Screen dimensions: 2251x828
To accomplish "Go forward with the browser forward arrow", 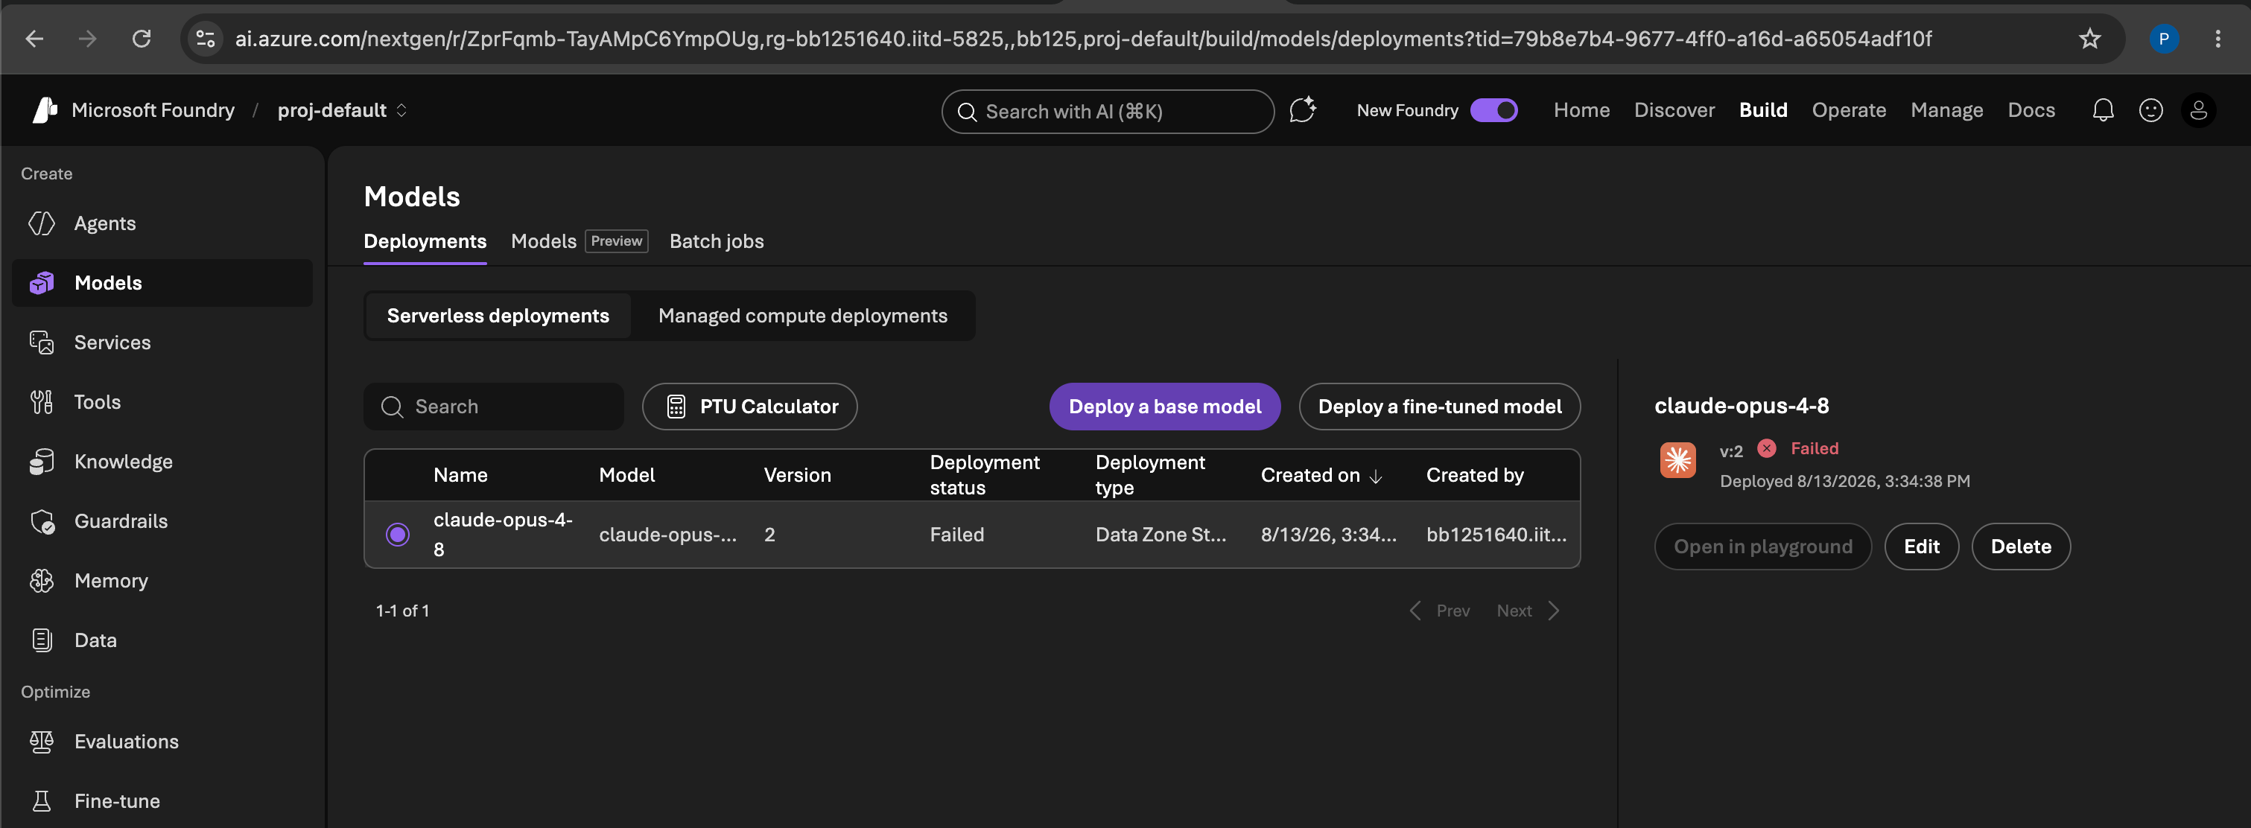I will 87,39.
